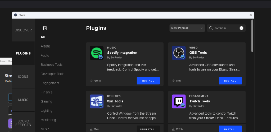Click the Plugins page heading
Screen dimensions: 271x132
tap(96, 28)
